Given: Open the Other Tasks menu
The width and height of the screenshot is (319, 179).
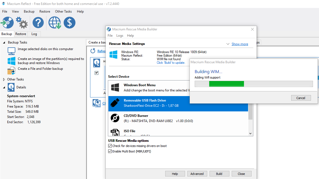Looking at the screenshot, I should 63,11.
